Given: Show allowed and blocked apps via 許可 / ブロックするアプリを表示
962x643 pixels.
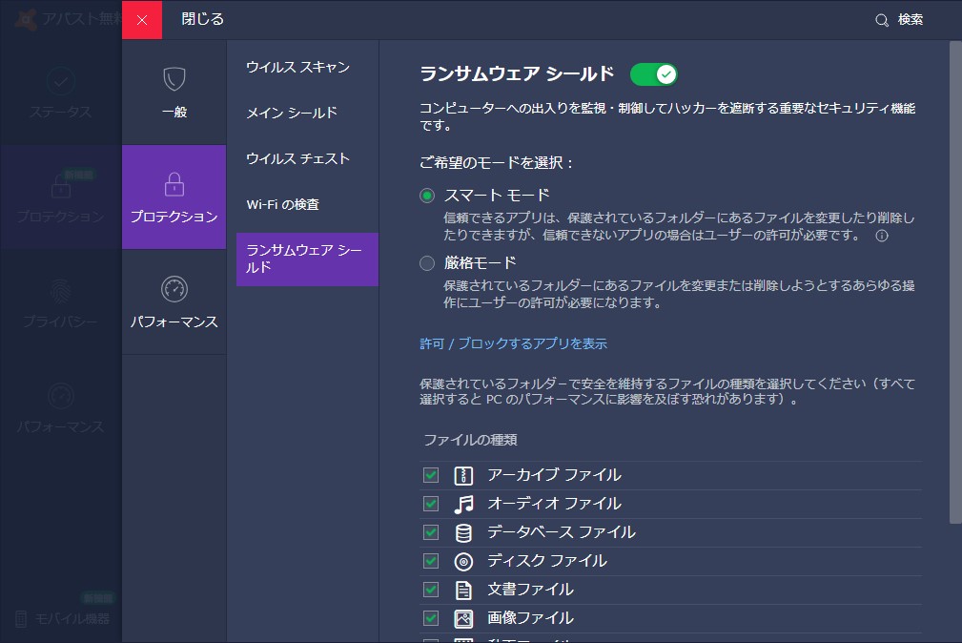Looking at the screenshot, I should (x=514, y=344).
